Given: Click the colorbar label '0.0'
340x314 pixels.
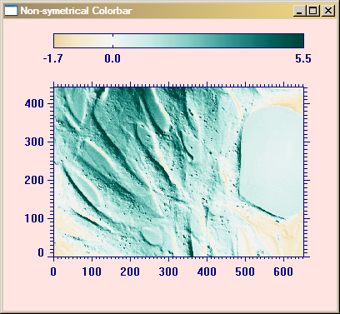Looking at the screenshot, I should pos(112,58).
